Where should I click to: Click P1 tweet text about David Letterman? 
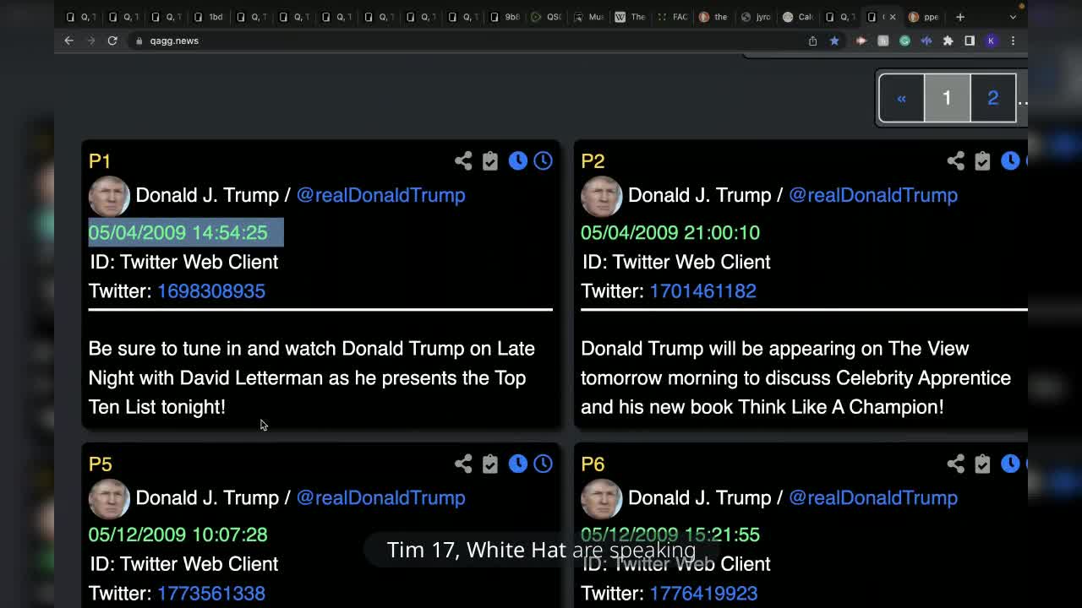pyautogui.click(x=312, y=377)
